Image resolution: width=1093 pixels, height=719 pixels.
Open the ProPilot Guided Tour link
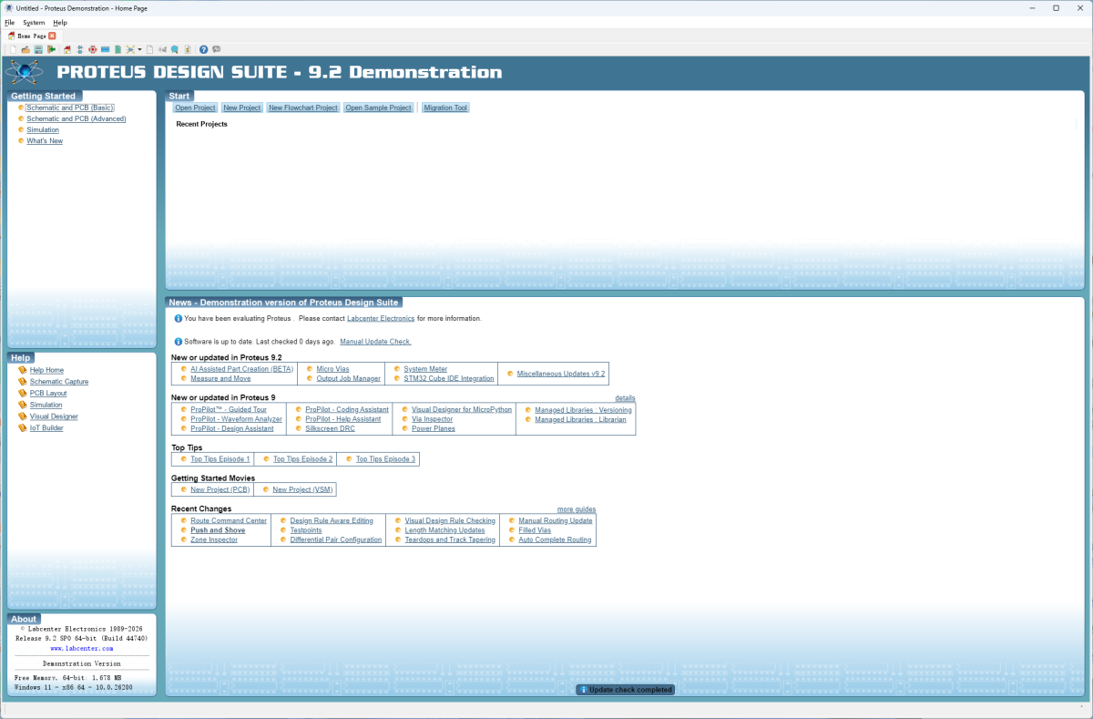(x=229, y=409)
